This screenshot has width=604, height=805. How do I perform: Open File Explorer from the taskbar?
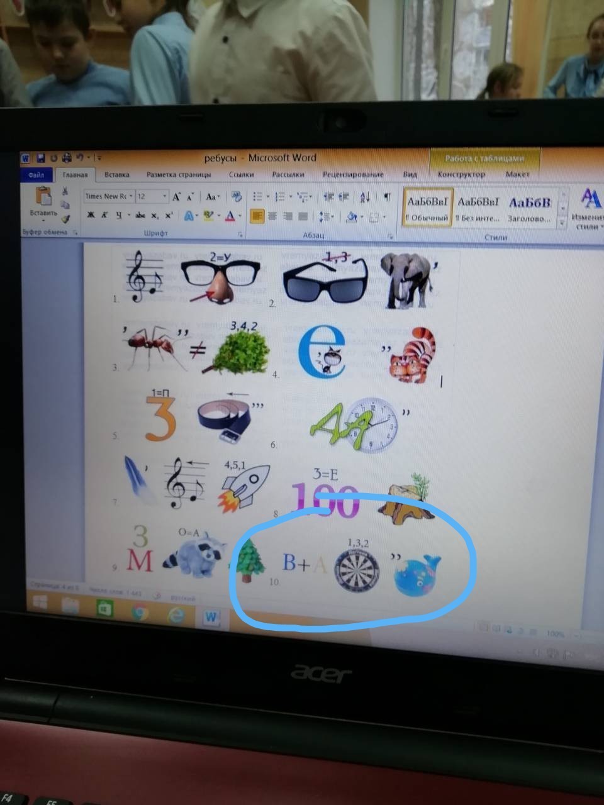pos(70,605)
